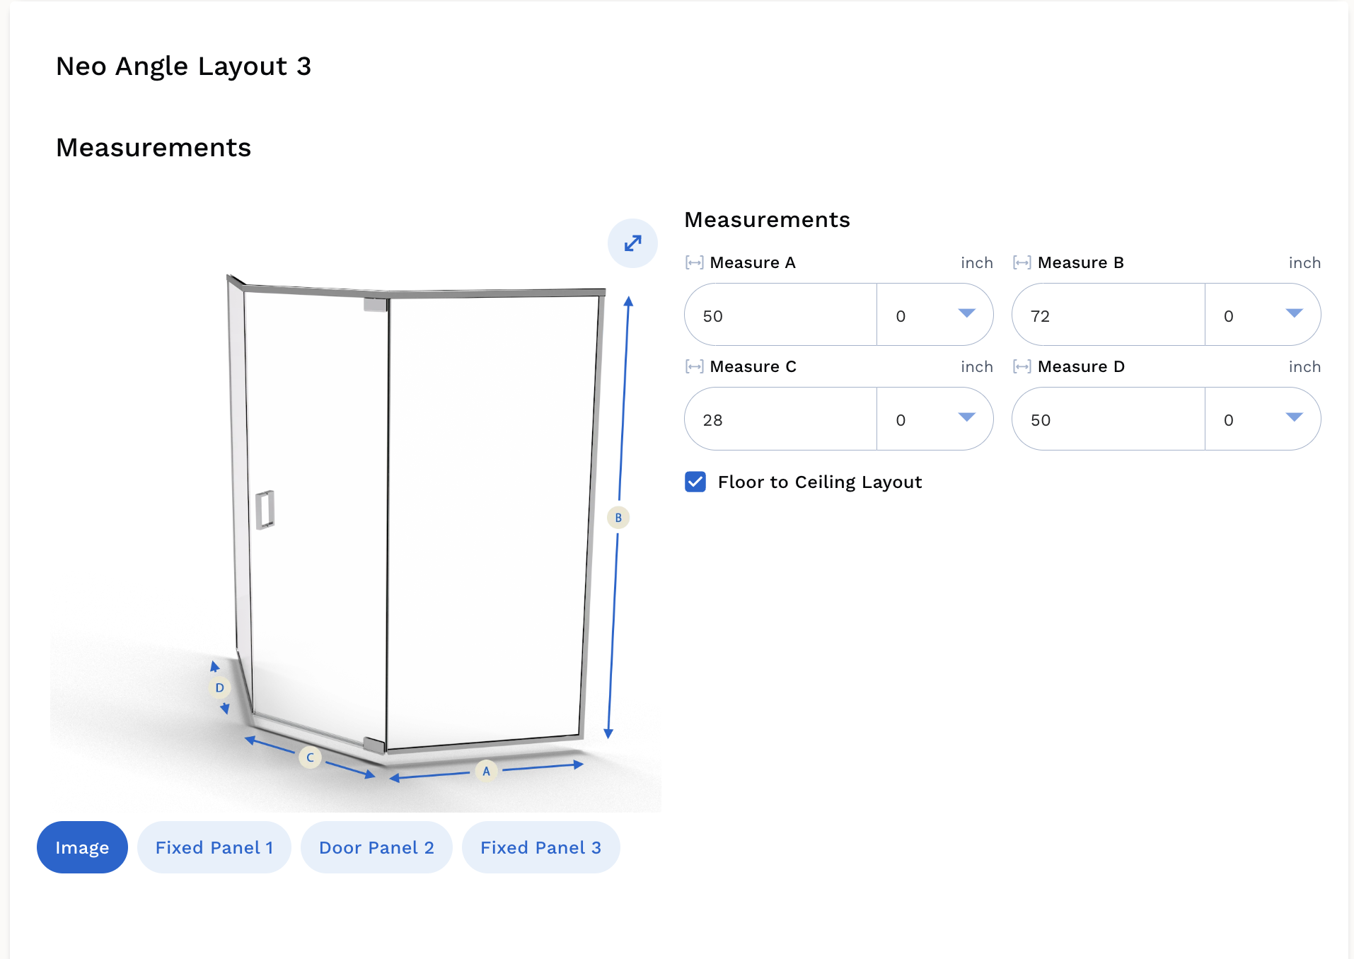1354x959 pixels.
Task: Select the Image tab button
Action: pyautogui.click(x=82, y=847)
